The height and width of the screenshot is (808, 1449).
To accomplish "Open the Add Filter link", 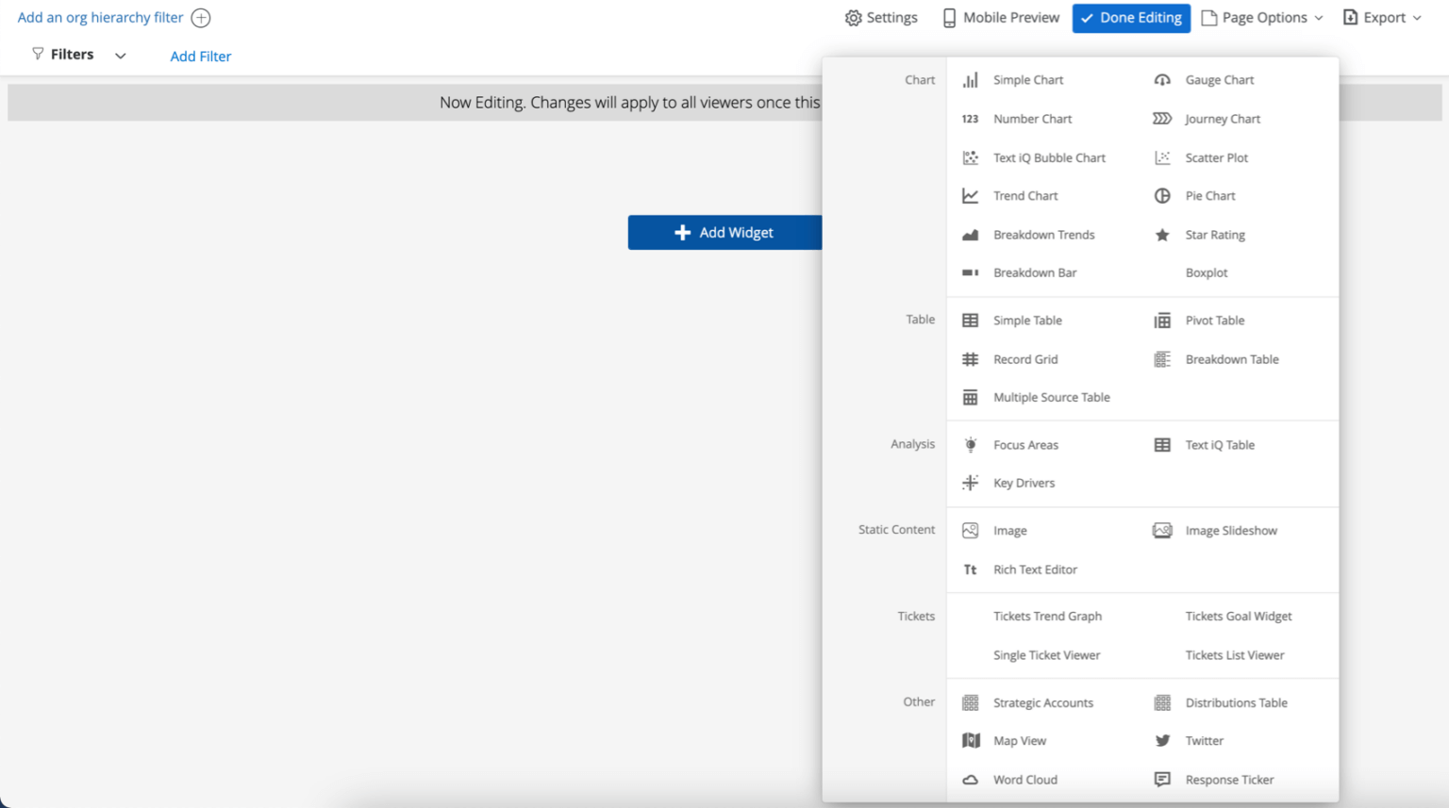I will (x=200, y=56).
